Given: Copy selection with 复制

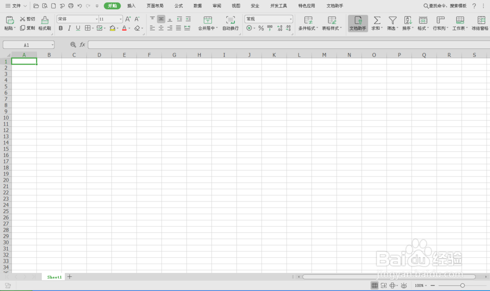Looking at the screenshot, I should tap(27, 28).
